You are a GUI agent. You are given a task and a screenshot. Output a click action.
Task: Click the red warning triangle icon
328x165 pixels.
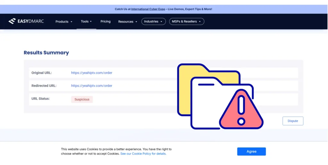pos(241,110)
